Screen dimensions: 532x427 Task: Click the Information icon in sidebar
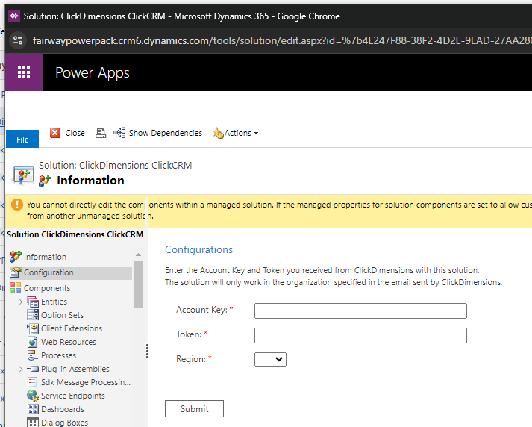pyautogui.click(x=16, y=257)
